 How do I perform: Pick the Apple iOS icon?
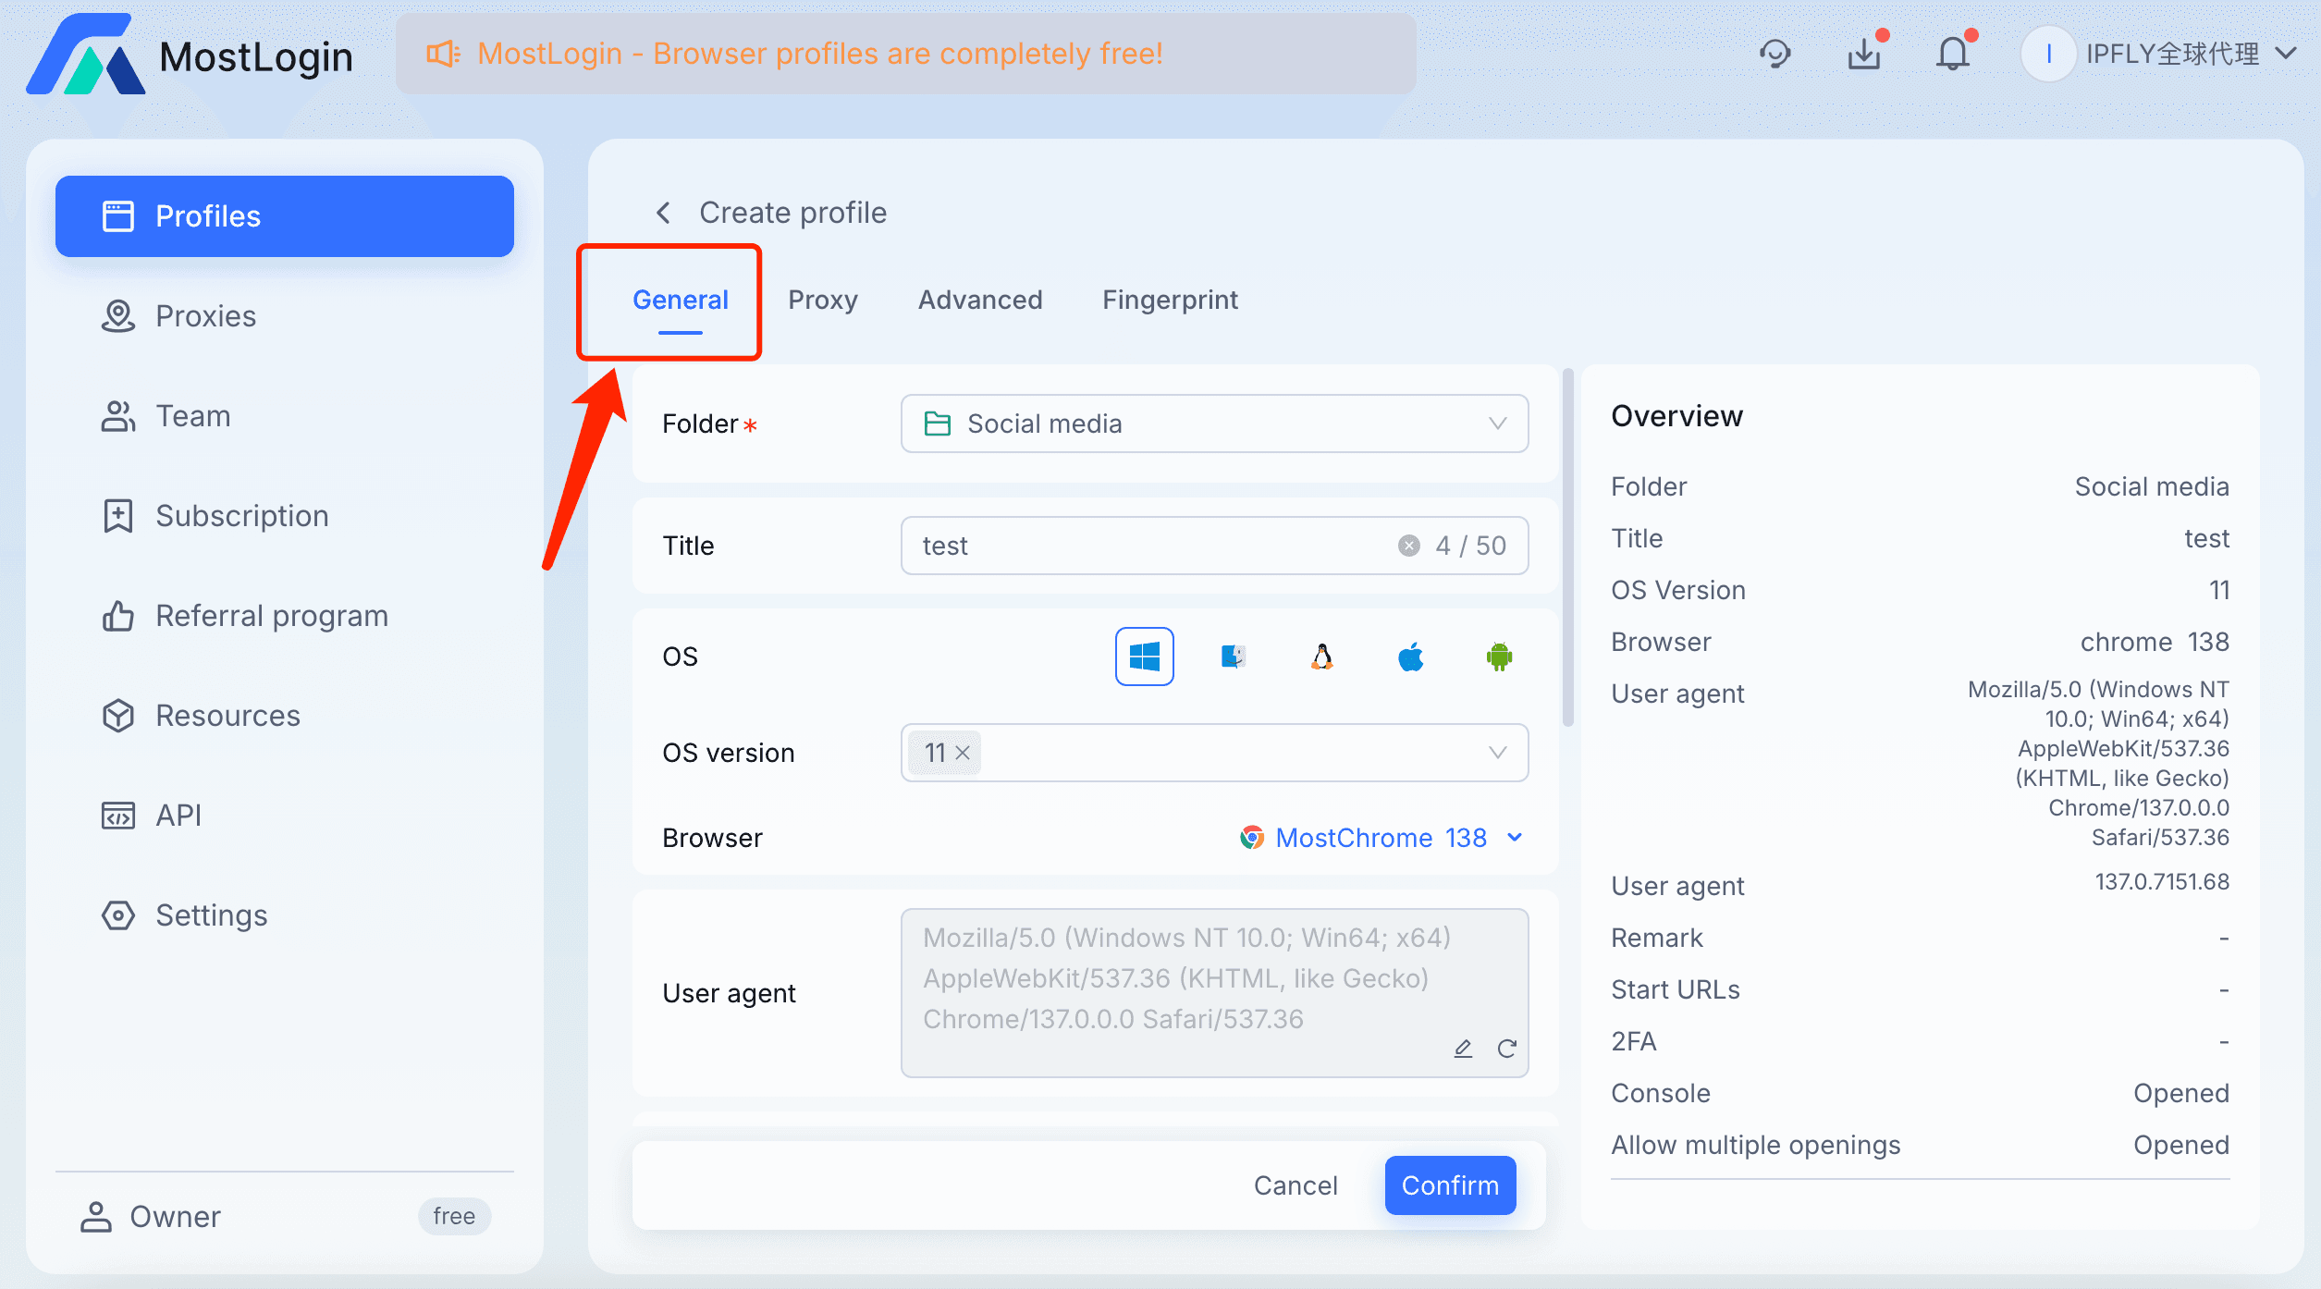coord(1410,657)
